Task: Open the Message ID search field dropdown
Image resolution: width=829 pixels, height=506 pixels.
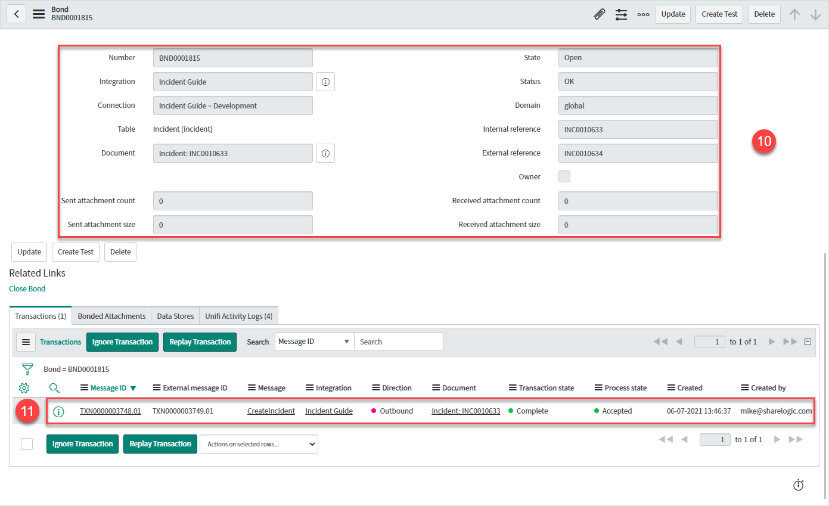Action: coord(314,342)
